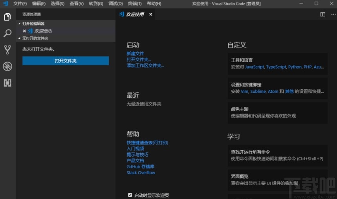This screenshot has width=337, height=199.
Task: Click the Vim keybinding link
Action: tap(244, 91)
